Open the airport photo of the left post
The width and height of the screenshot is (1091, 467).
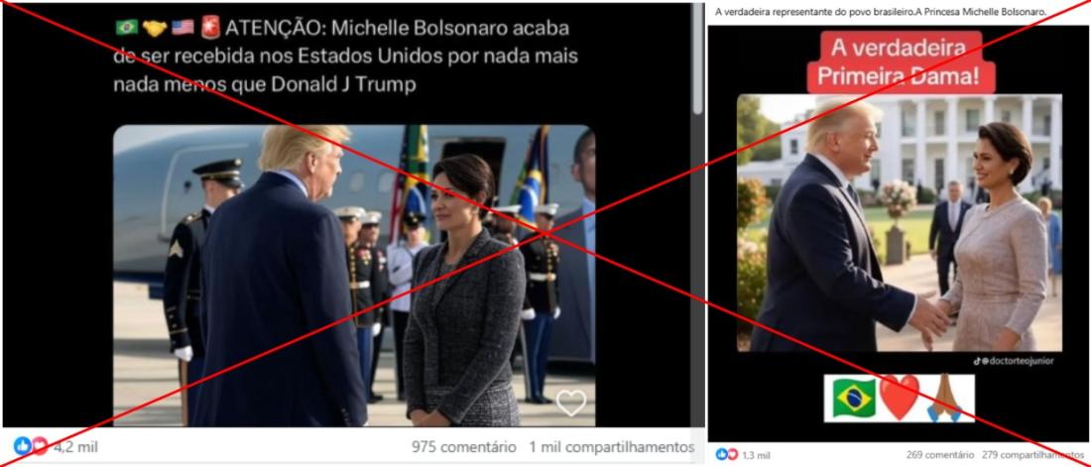[353, 276]
